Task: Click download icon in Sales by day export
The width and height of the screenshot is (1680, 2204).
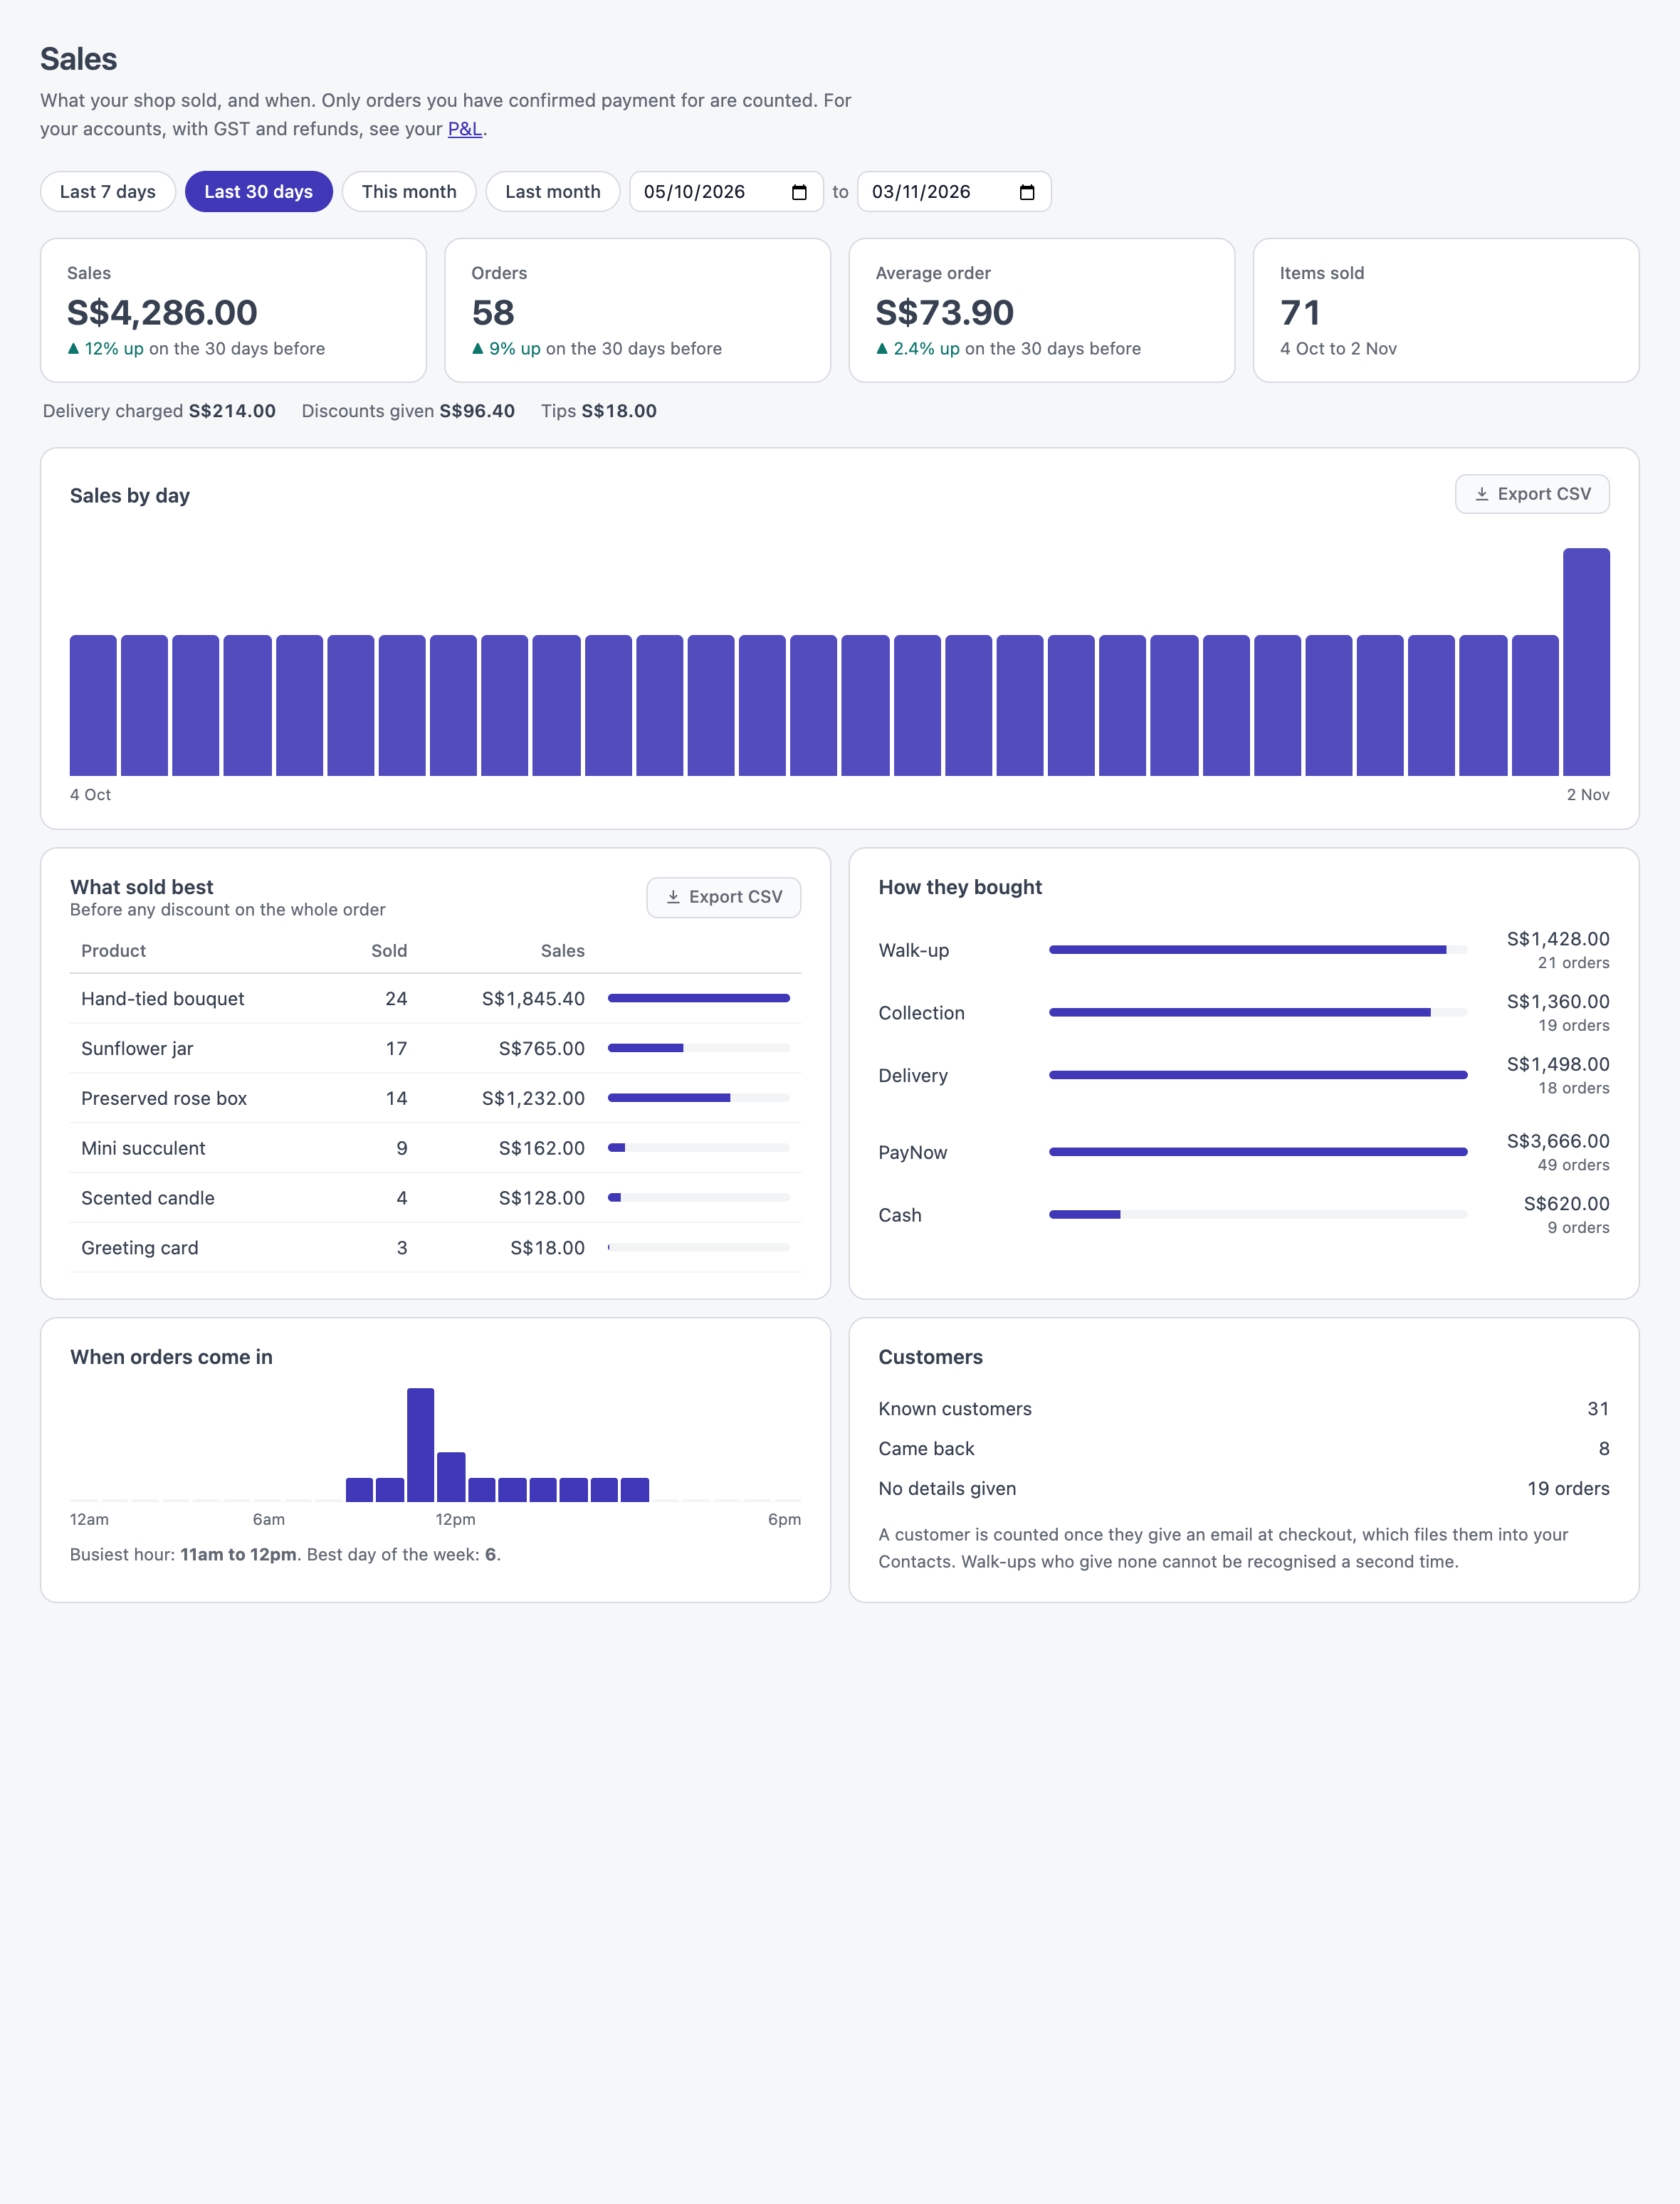Action: (x=1482, y=494)
